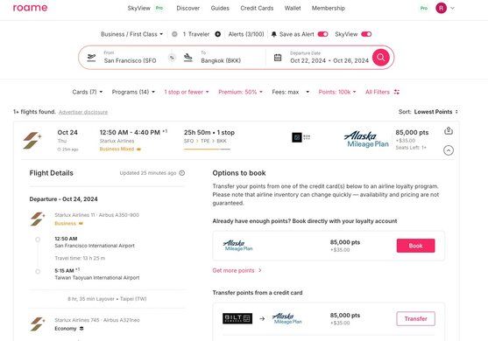Open the Sort Lowest Points dropdown
Screen dimensions: 488x341
point(428,112)
